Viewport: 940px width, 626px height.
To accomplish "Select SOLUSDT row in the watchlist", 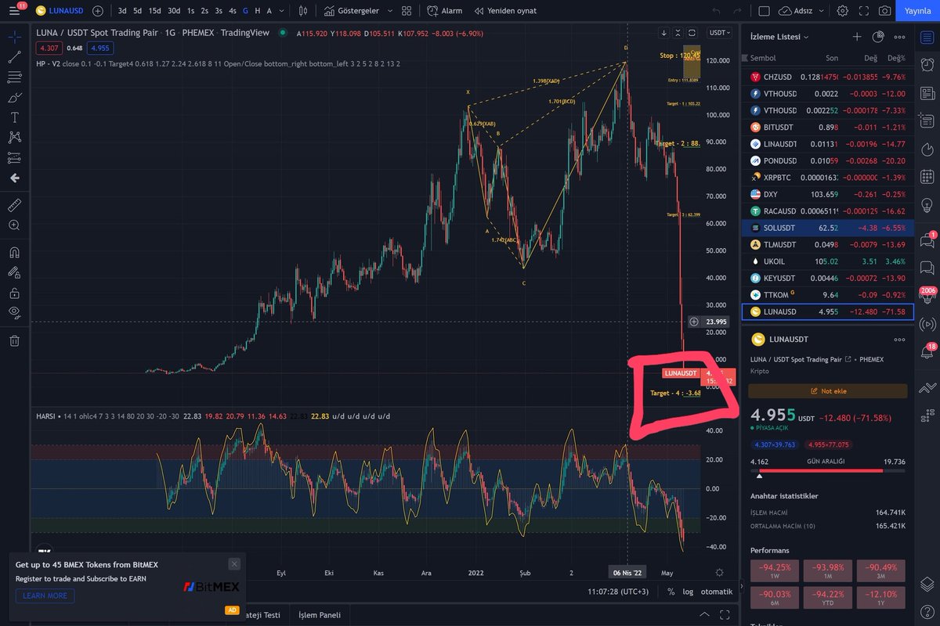I will (828, 228).
